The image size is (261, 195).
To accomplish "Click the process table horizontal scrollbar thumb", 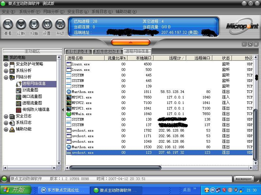I will tap(115, 168).
